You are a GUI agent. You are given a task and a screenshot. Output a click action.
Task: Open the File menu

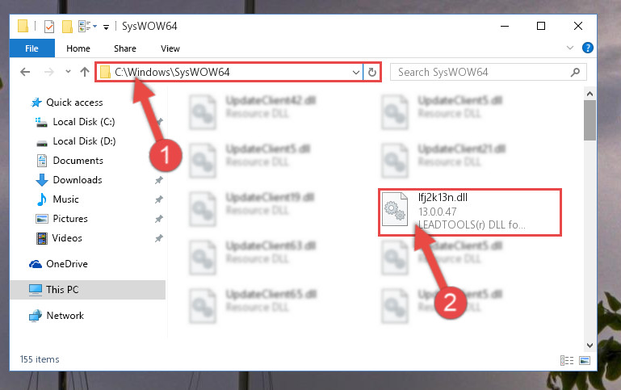click(32, 48)
